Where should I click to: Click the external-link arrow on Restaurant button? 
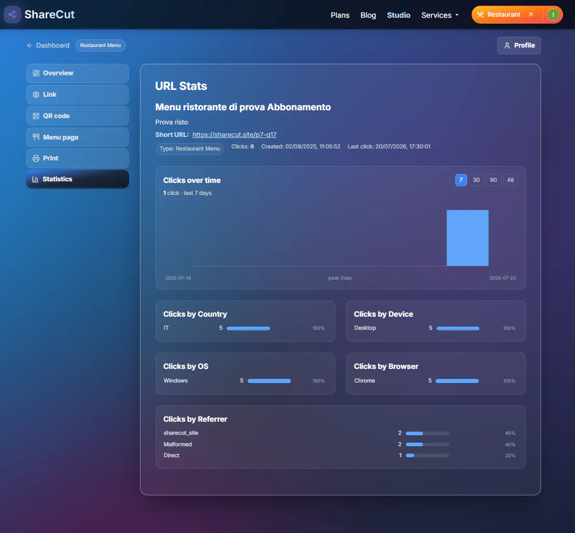click(531, 15)
